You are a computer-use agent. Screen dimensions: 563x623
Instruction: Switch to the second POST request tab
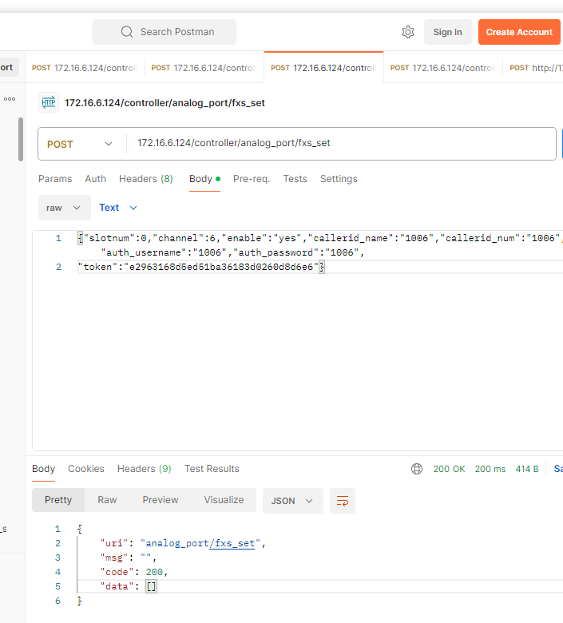click(204, 68)
